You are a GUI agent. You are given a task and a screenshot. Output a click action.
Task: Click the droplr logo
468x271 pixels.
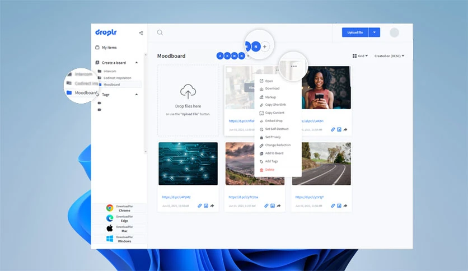click(106, 32)
